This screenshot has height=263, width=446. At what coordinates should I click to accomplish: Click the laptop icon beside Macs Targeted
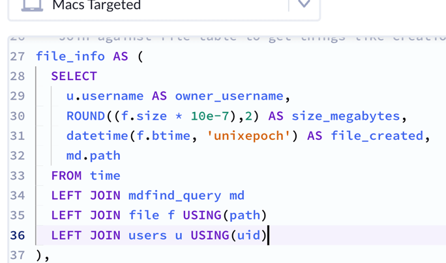tap(32, 5)
